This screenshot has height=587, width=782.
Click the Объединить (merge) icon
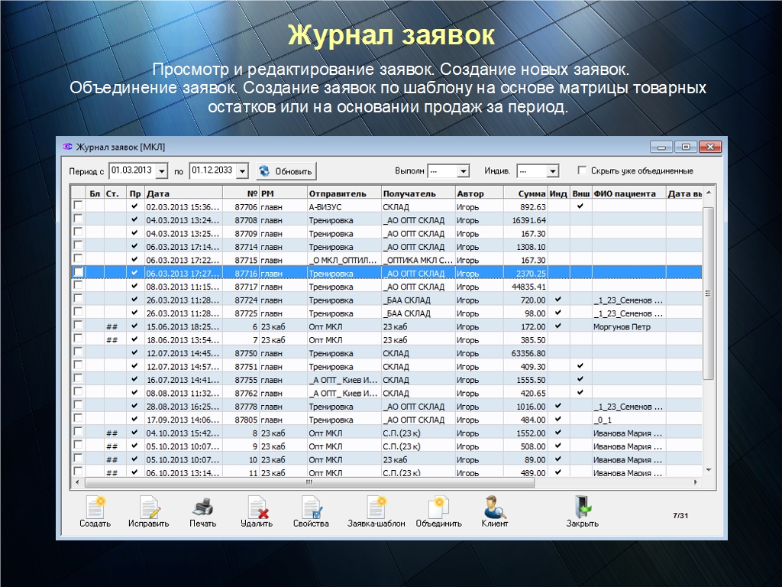(x=438, y=508)
